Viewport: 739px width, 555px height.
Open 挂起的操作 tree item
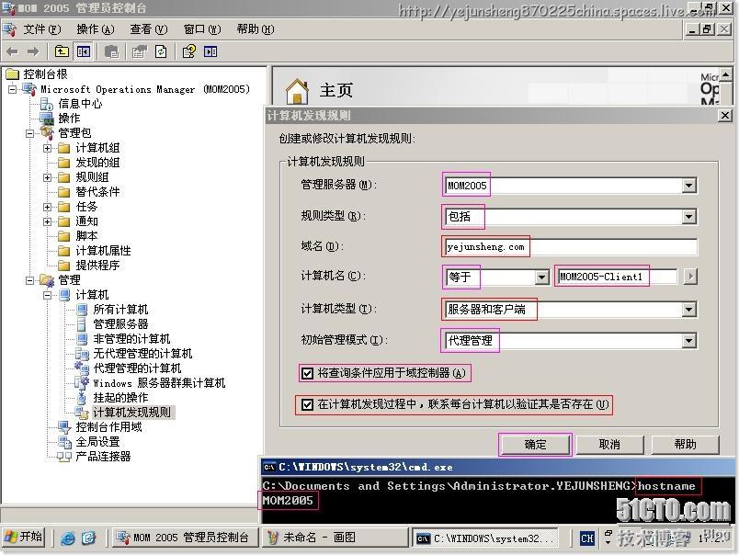120,398
